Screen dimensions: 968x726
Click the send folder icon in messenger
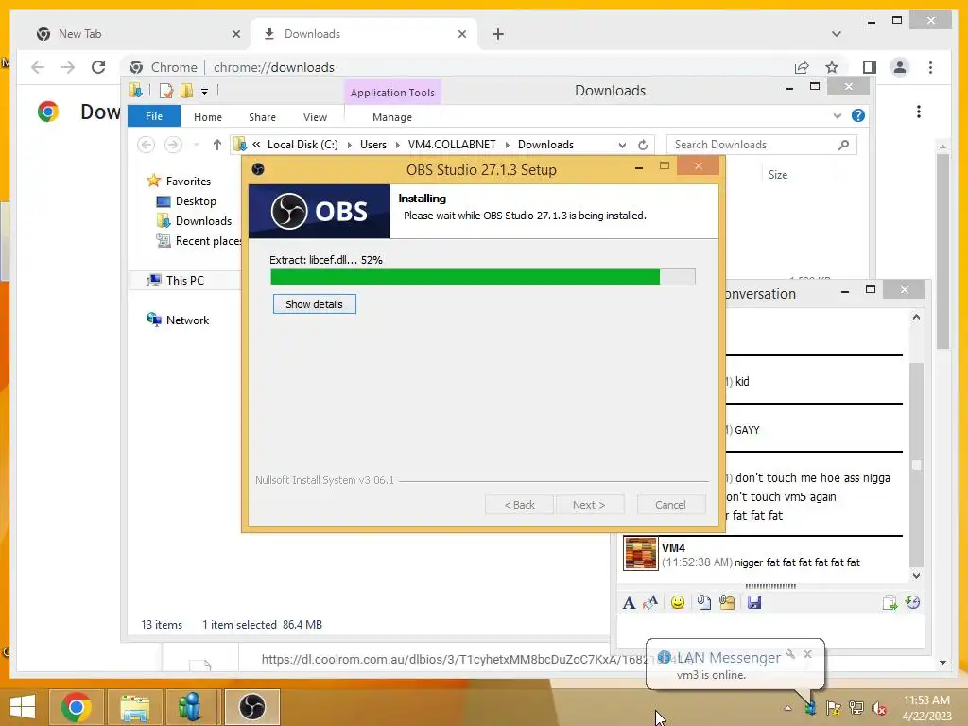tap(727, 602)
